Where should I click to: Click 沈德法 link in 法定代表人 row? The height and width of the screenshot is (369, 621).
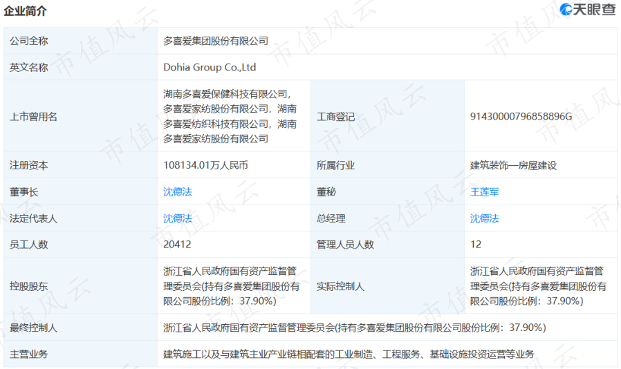point(178,218)
